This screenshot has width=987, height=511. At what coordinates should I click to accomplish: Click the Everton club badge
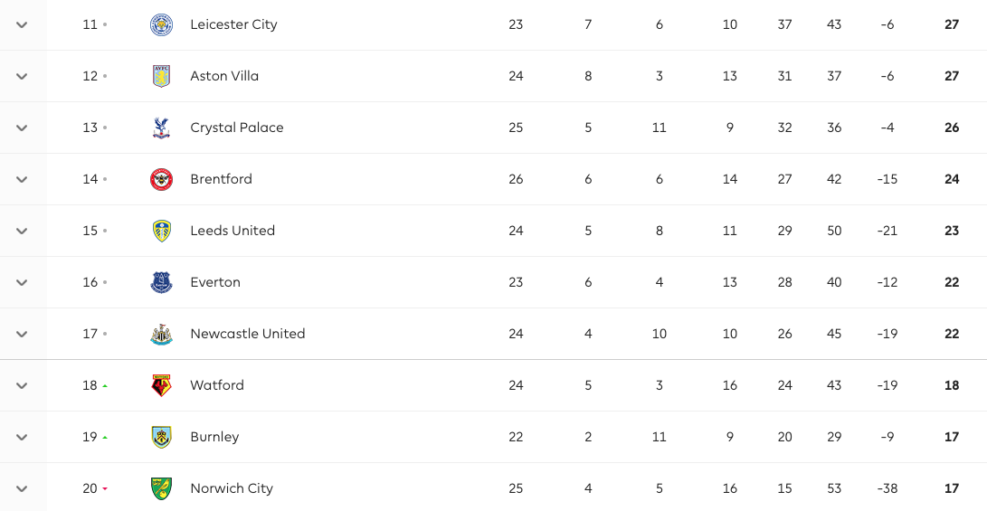point(161,282)
